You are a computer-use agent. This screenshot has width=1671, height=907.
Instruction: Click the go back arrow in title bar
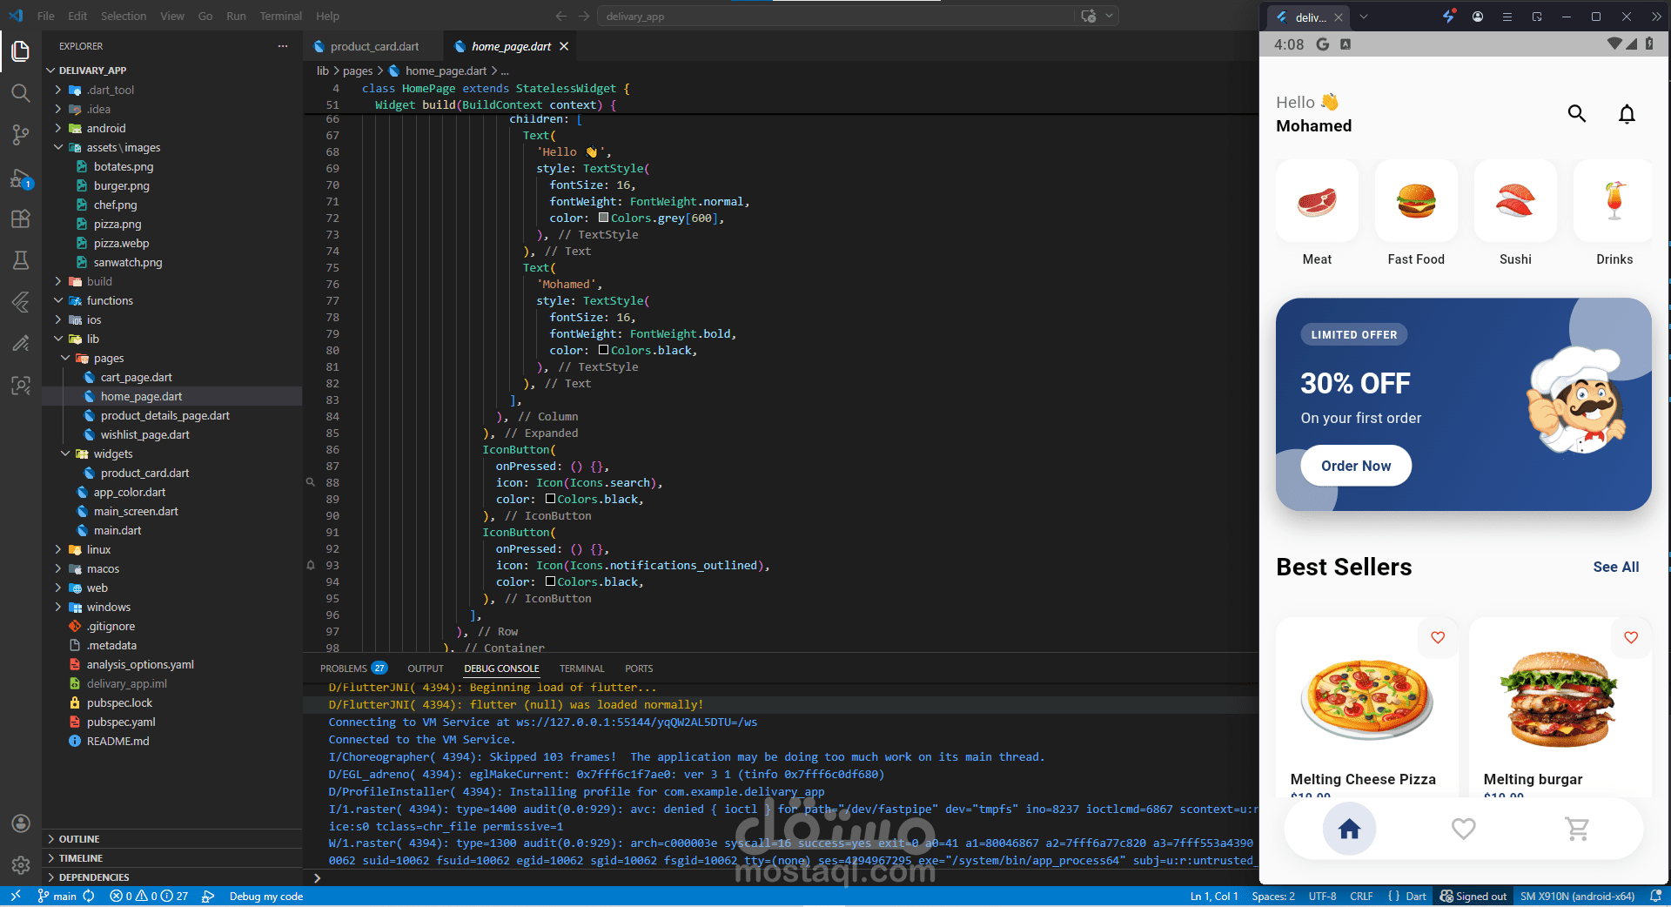pyautogui.click(x=560, y=16)
